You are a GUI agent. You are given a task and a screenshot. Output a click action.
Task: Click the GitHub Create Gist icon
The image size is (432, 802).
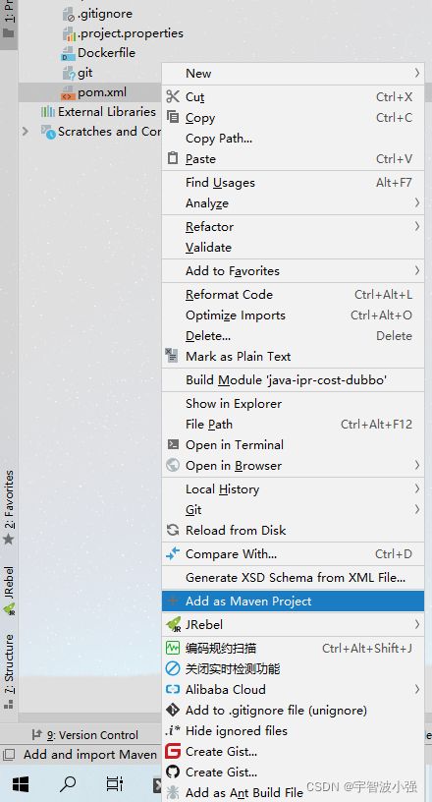173,773
